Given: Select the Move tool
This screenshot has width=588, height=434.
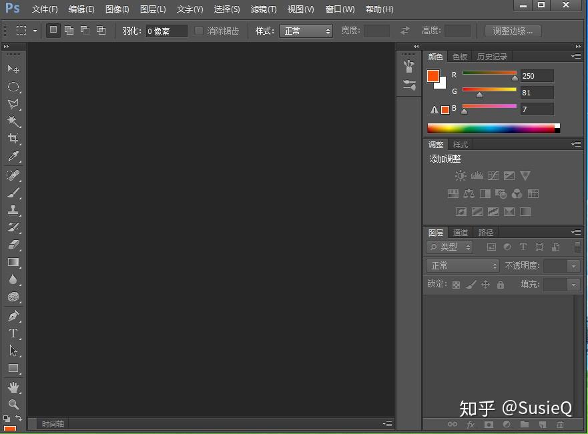Looking at the screenshot, I should click(13, 69).
